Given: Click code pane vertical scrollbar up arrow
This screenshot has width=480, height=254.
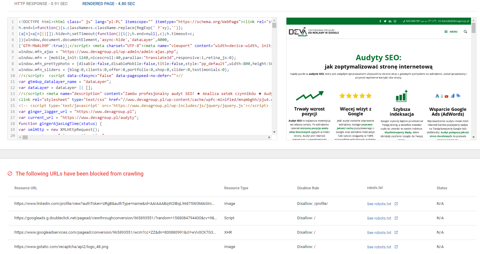Looking at the screenshot, I should (x=274, y=20).
